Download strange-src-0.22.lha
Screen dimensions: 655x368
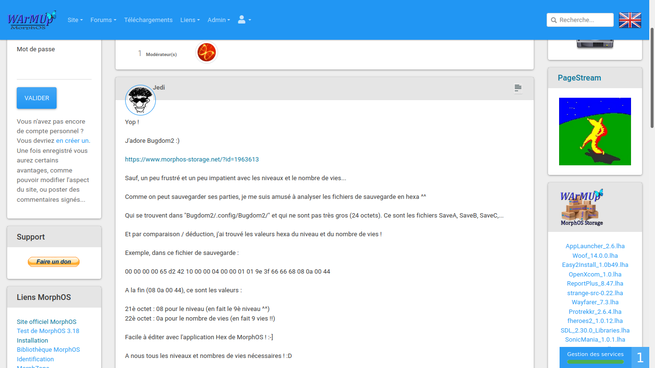595,293
